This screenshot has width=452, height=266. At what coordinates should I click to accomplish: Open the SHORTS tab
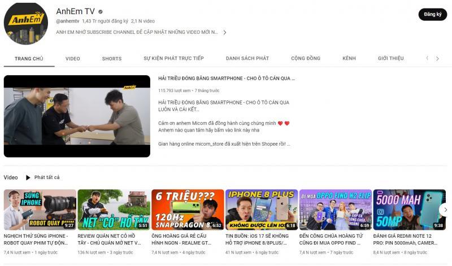tap(112, 59)
